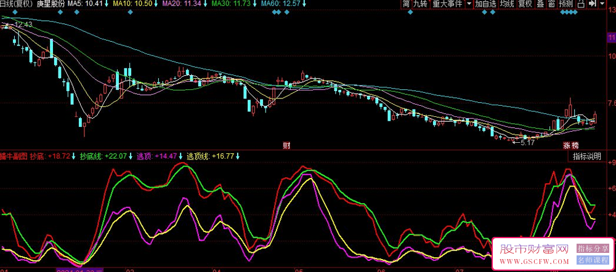
Task: Click the 财 financial marker on chart
Action: 286,146
